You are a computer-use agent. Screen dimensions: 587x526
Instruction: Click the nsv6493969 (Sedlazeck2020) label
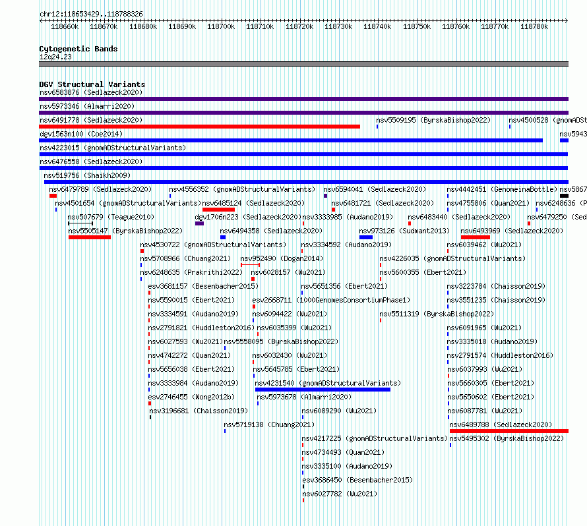click(x=512, y=231)
